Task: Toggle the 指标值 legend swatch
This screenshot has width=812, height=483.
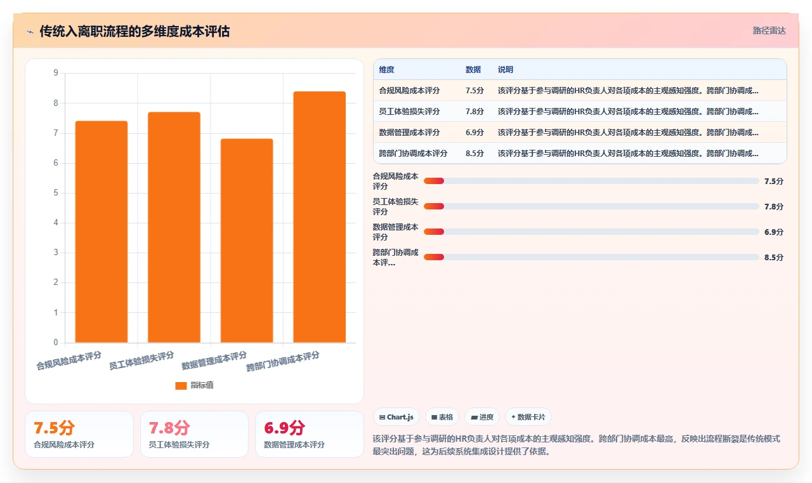Action: [x=181, y=385]
